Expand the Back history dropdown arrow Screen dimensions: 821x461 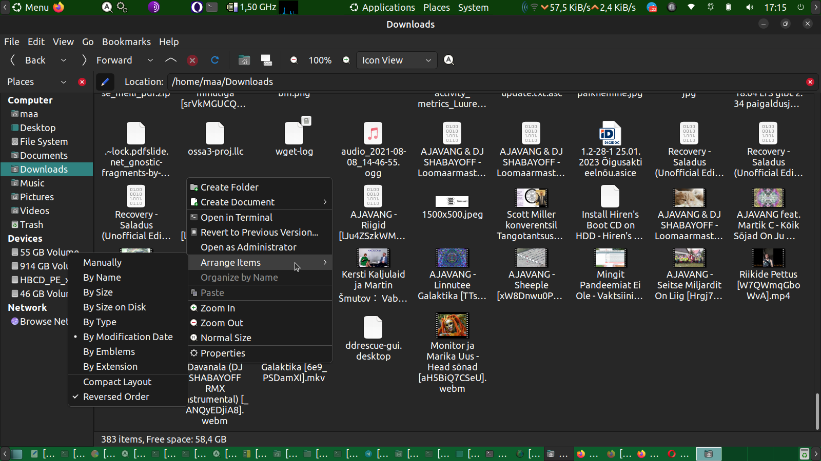pyautogui.click(x=64, y=60)
